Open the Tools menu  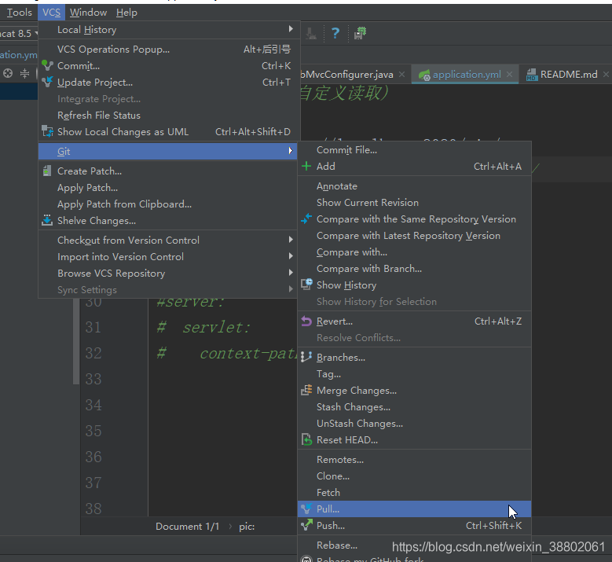point(19,13)
